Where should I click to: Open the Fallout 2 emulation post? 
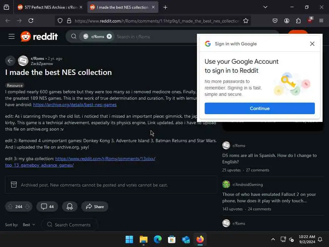[269, 197]
